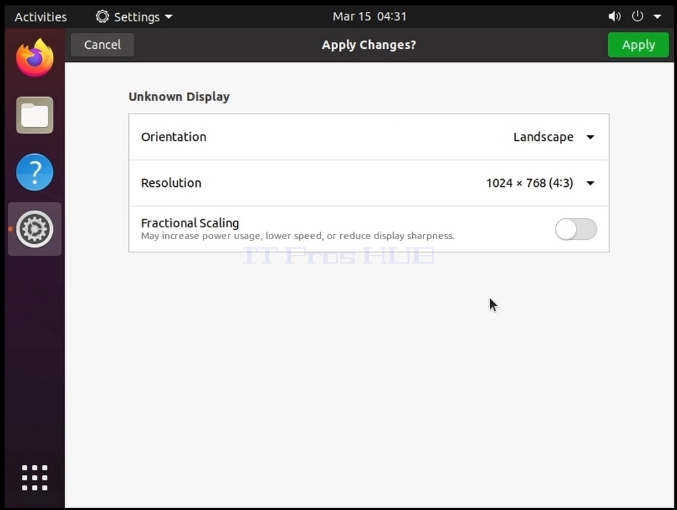Open the clock showing Mar 15 04:31
The height and width of the screenshot is (510, 677).
[370, 17]
